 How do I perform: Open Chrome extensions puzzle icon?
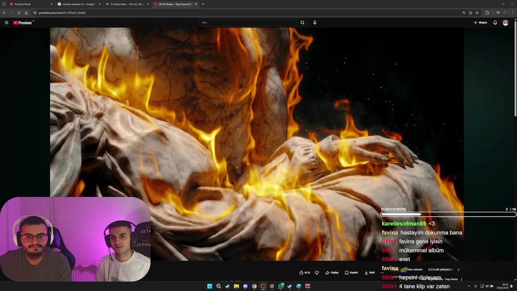point(487,13)
